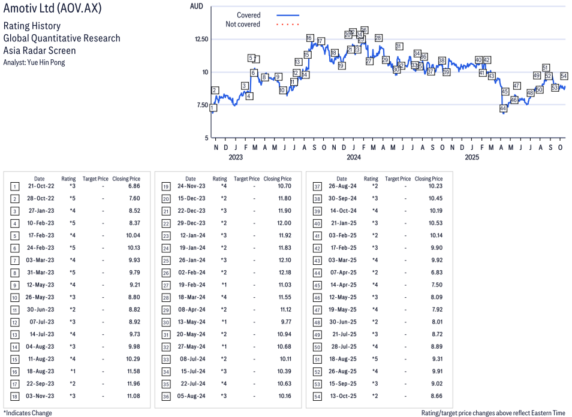
Task: Click the Target Price header in the third table
Action: (x=398, y=179)
